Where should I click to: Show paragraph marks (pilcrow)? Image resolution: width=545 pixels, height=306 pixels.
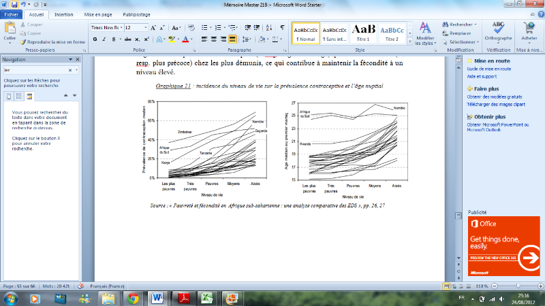[282, 28]
